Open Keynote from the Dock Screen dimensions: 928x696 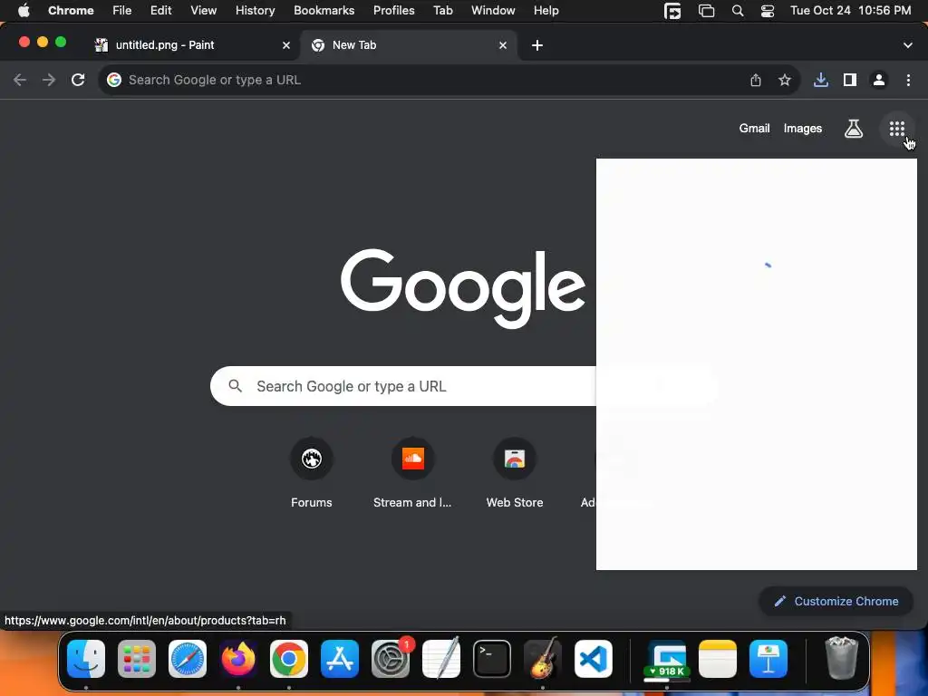click(x=768, y=659)
